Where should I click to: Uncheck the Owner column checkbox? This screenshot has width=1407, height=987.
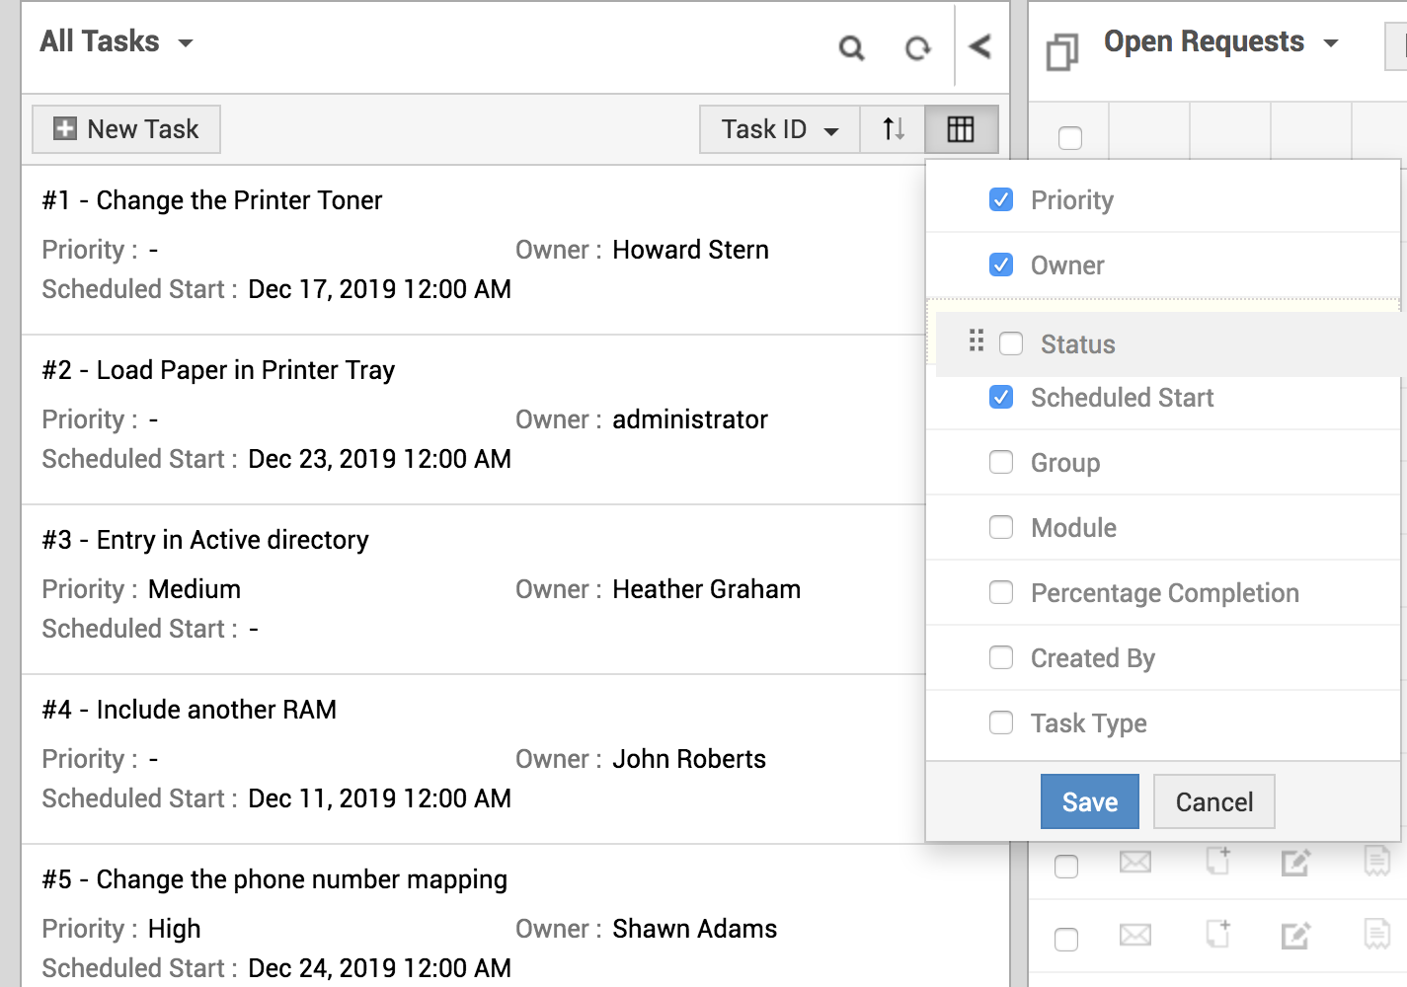(x=1001, y=265)
